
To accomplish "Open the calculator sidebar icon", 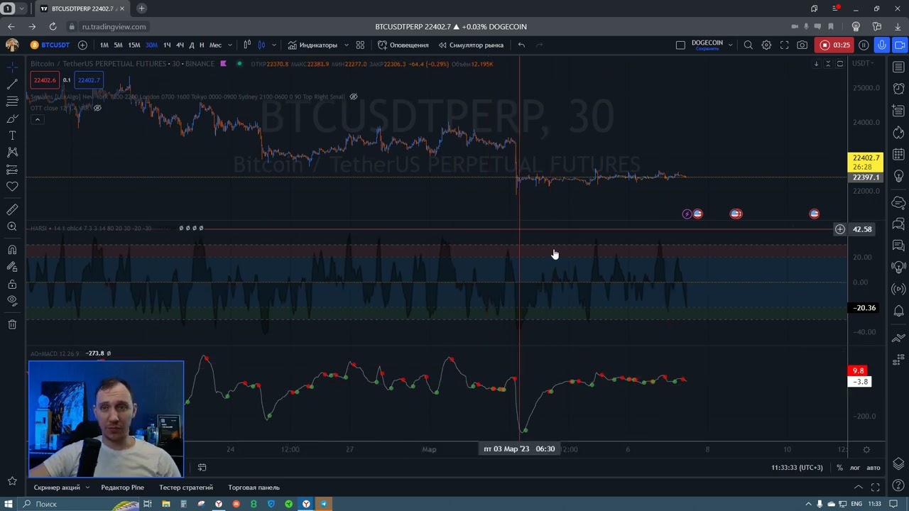I will click(898, 154).
